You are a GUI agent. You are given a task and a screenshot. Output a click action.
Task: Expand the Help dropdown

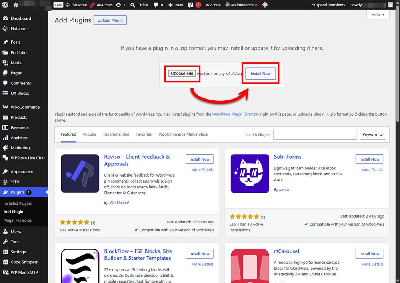[378, 14]
